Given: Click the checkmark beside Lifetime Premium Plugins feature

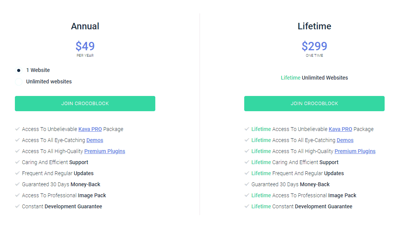Looking at the screenshot, I should click(246, 151).
